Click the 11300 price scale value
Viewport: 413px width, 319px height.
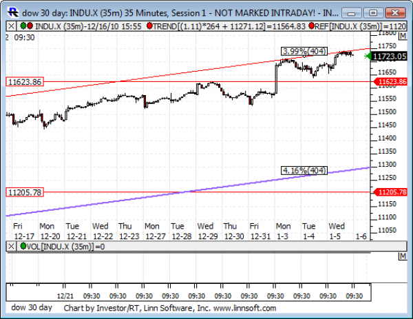pyautogui.click(x=387, y=165)
